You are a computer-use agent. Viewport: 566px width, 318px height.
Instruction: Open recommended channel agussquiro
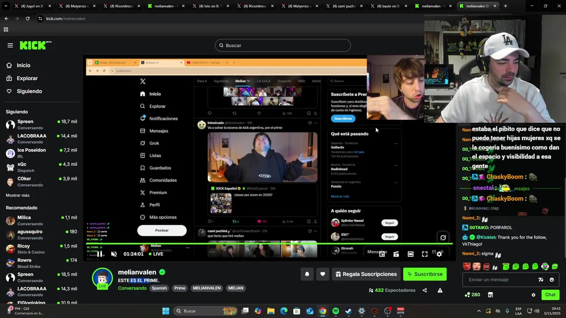(x=42, y=235)
